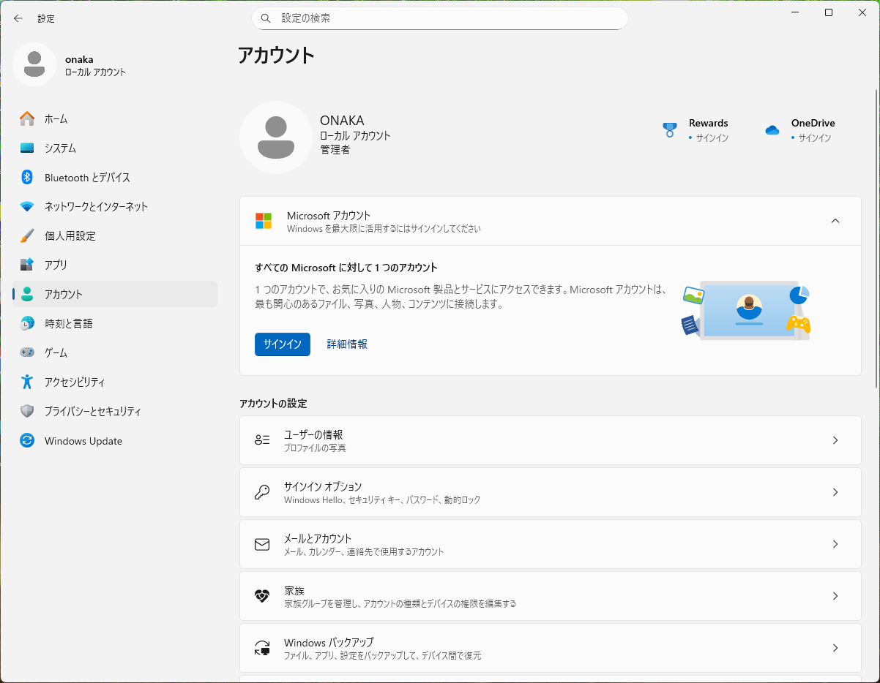Screen dimensions: 880x683
Task: Click the メール、カレンダー、連絡先 subtitle text
Action: click(364, 551)
